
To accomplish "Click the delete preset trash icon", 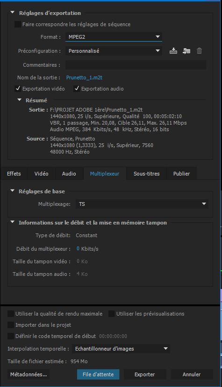I will pyautogui.click(x=199, y=51).
